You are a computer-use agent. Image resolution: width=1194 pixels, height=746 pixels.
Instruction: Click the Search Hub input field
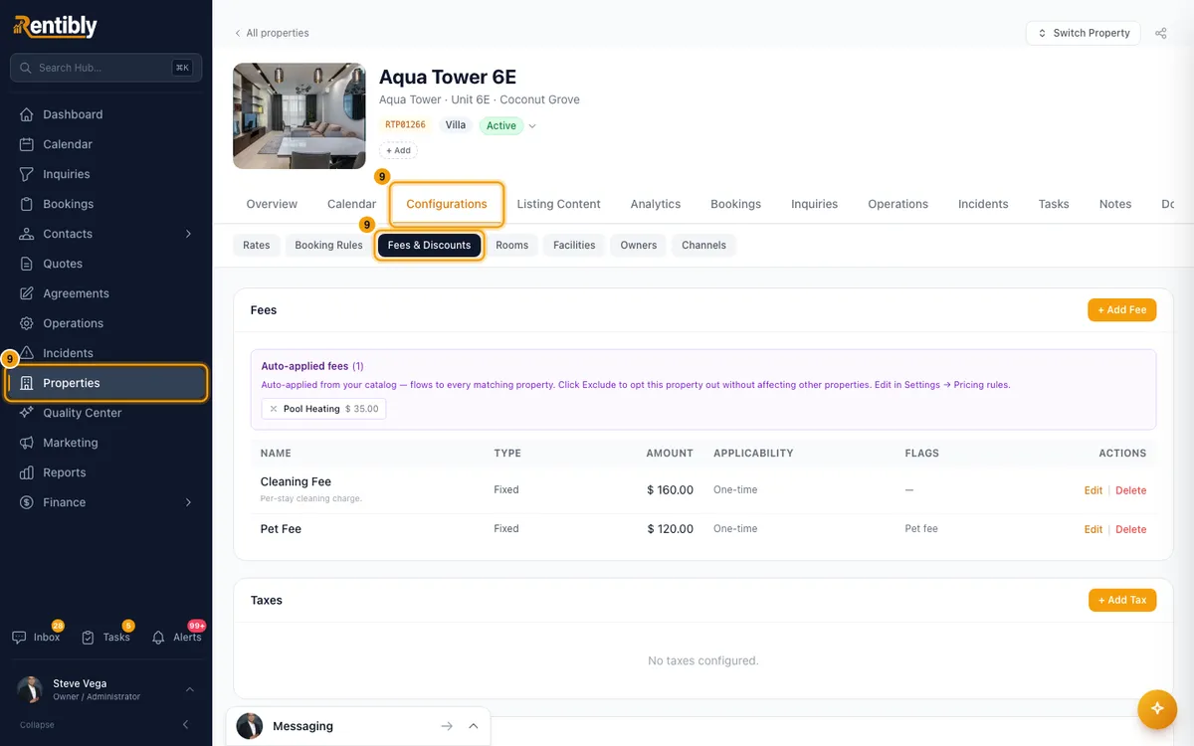pyautogui.click(x=105, y=68)
